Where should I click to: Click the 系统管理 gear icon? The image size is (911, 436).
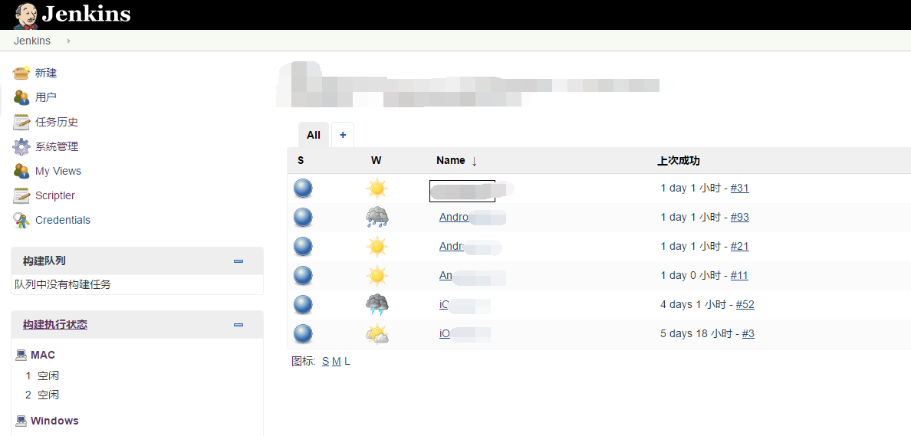[x=21, y=146]
